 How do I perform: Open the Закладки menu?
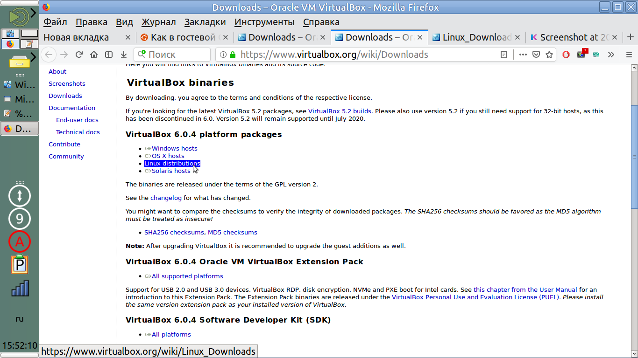coord(205,22)
